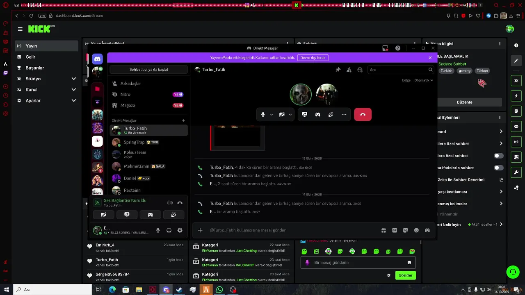Open microphone options dropdown arrow in call

point(272,115)
